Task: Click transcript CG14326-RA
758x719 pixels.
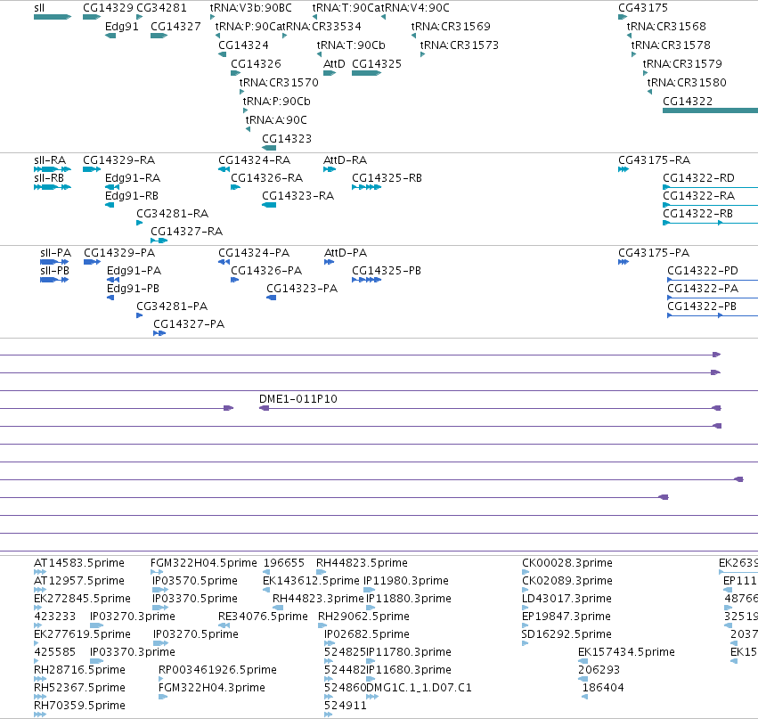Action: [x=235, y=187]
